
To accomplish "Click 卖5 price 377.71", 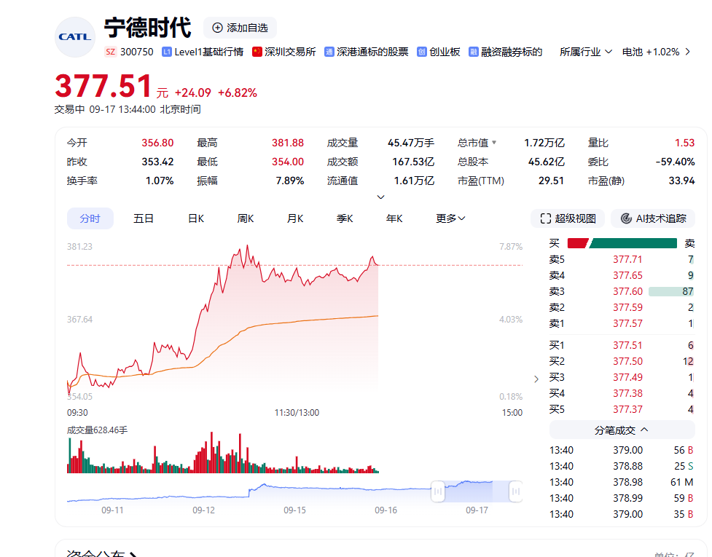I will point(627,259).
